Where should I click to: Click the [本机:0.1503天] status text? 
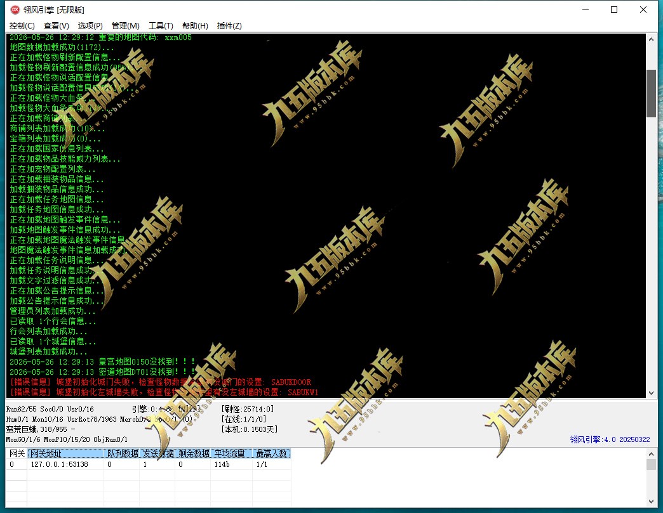coord(250,429)
